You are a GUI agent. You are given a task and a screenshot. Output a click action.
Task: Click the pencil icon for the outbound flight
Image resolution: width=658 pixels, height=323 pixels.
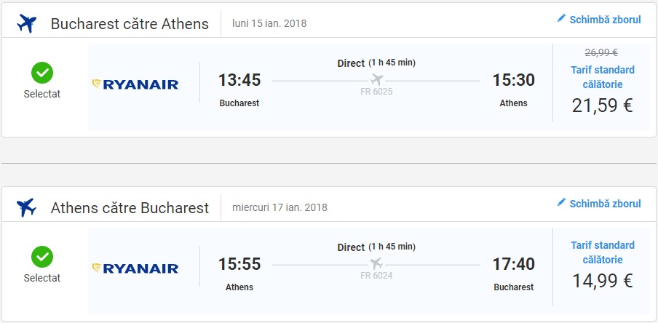[x=561, y=18]
